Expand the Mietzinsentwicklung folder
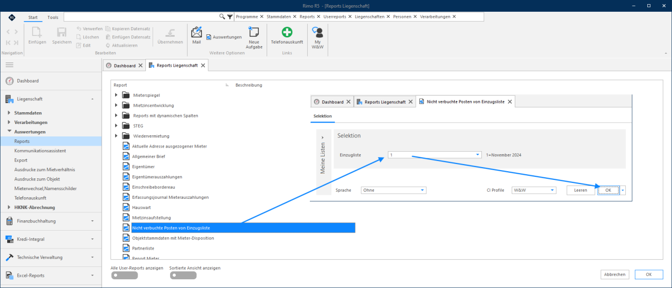 pos(117,106)
